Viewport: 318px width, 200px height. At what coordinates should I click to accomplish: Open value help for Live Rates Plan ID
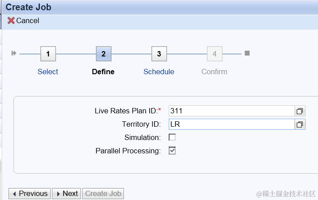300,111
